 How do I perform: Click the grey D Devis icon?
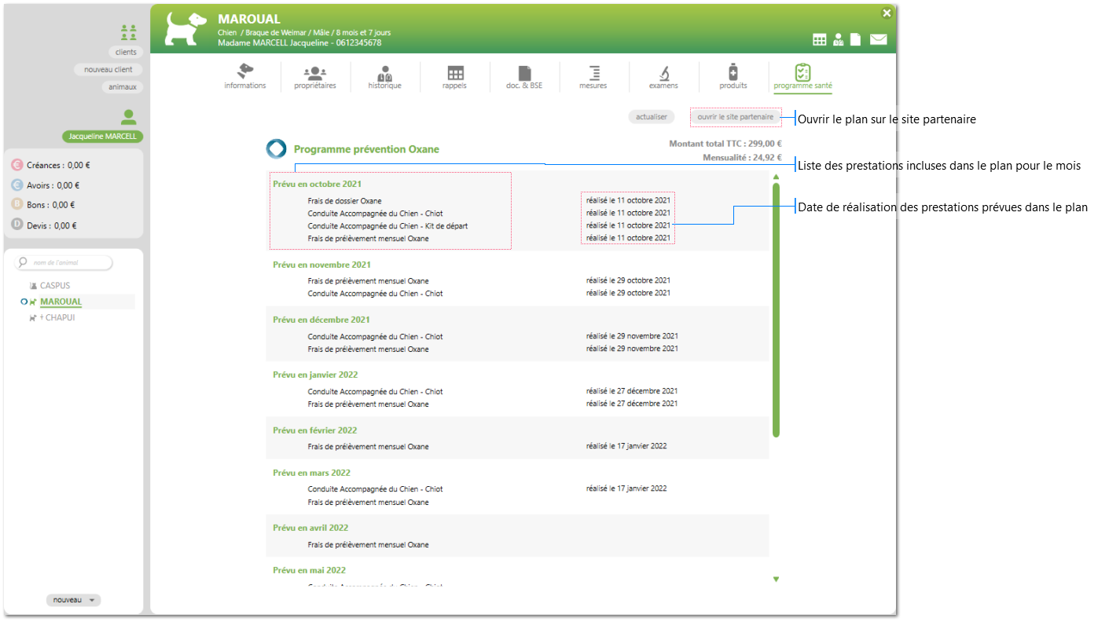click(17, 225)
